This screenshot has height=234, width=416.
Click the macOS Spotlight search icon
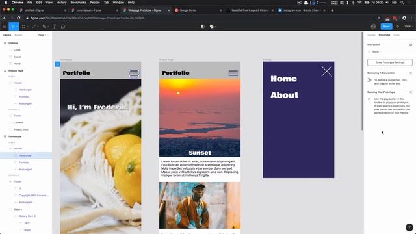click(402, 3)
